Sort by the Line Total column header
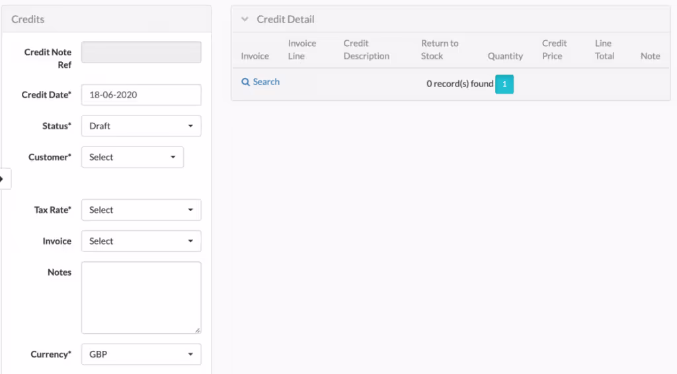 point(604,49)
